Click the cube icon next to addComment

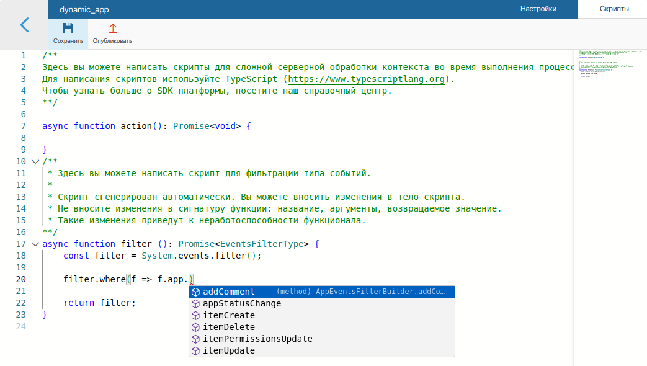tap(195, 292)
